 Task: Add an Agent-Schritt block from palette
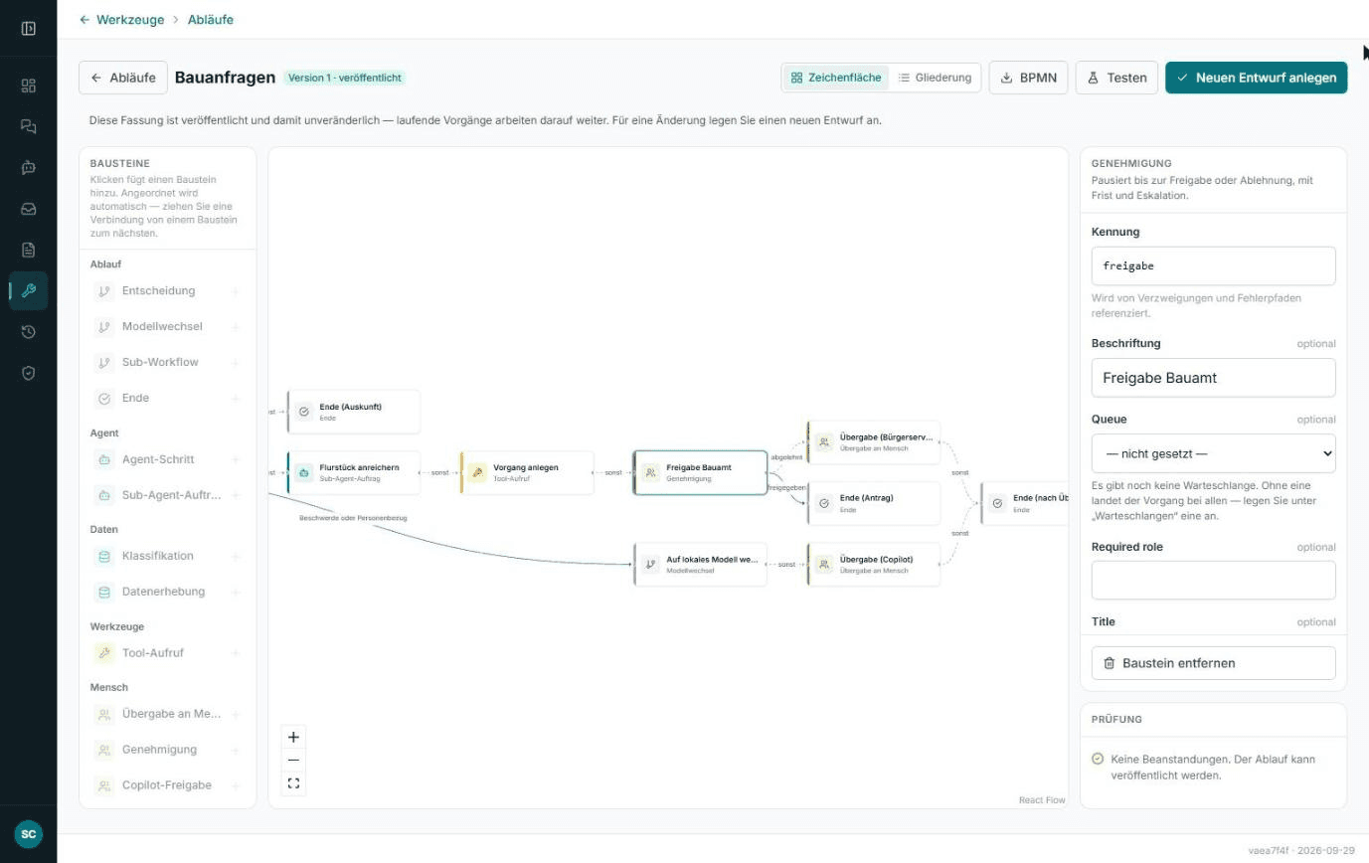[x=167, y=459]
